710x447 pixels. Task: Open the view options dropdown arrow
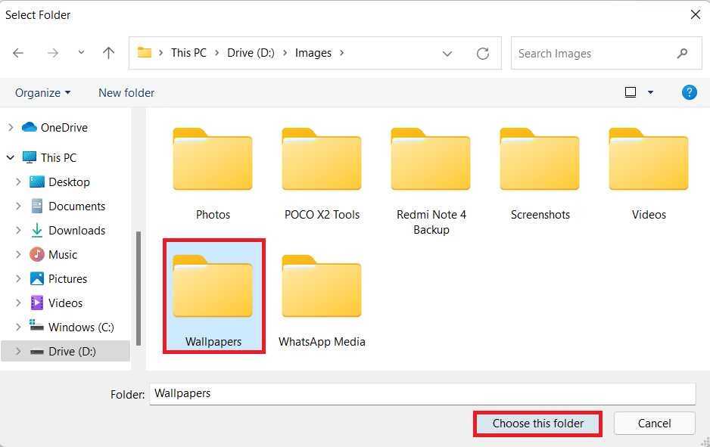(x=650, y=92)
